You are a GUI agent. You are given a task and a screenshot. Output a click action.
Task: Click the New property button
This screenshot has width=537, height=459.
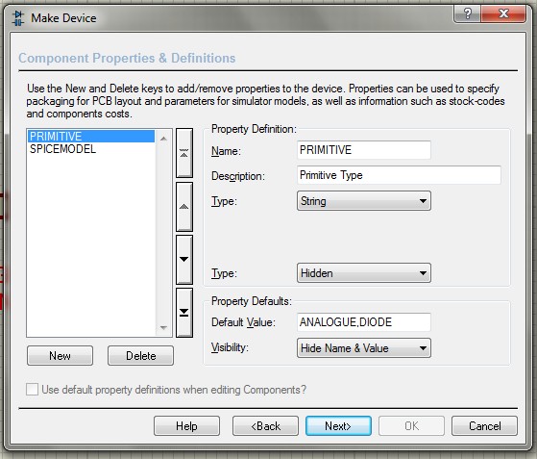60,356
